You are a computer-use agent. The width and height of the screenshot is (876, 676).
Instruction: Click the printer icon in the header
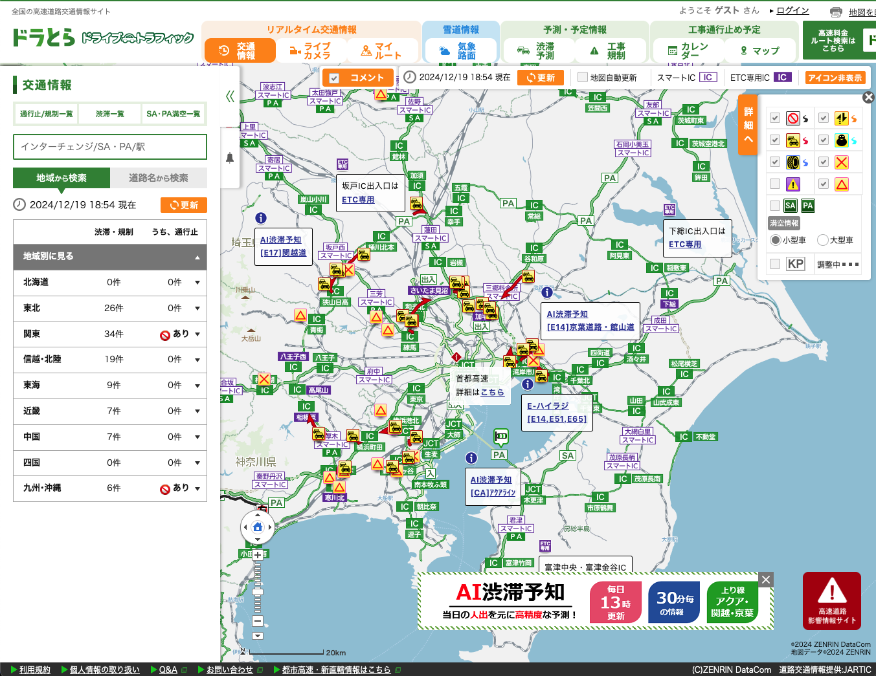836,12
